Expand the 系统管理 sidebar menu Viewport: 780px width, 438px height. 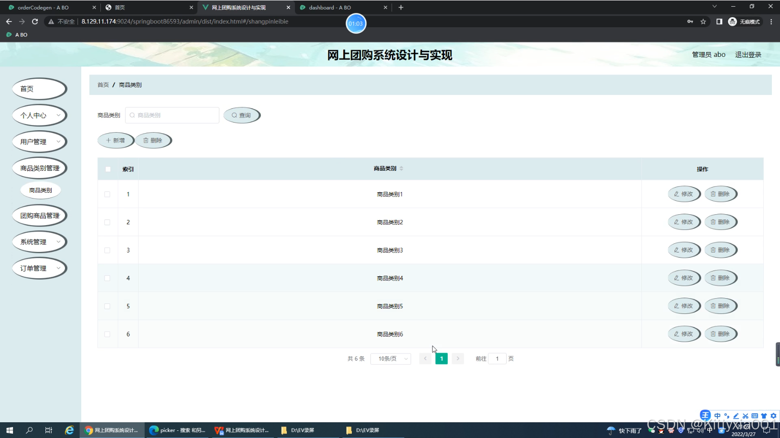pyautogui.click(x=40, y=242)
